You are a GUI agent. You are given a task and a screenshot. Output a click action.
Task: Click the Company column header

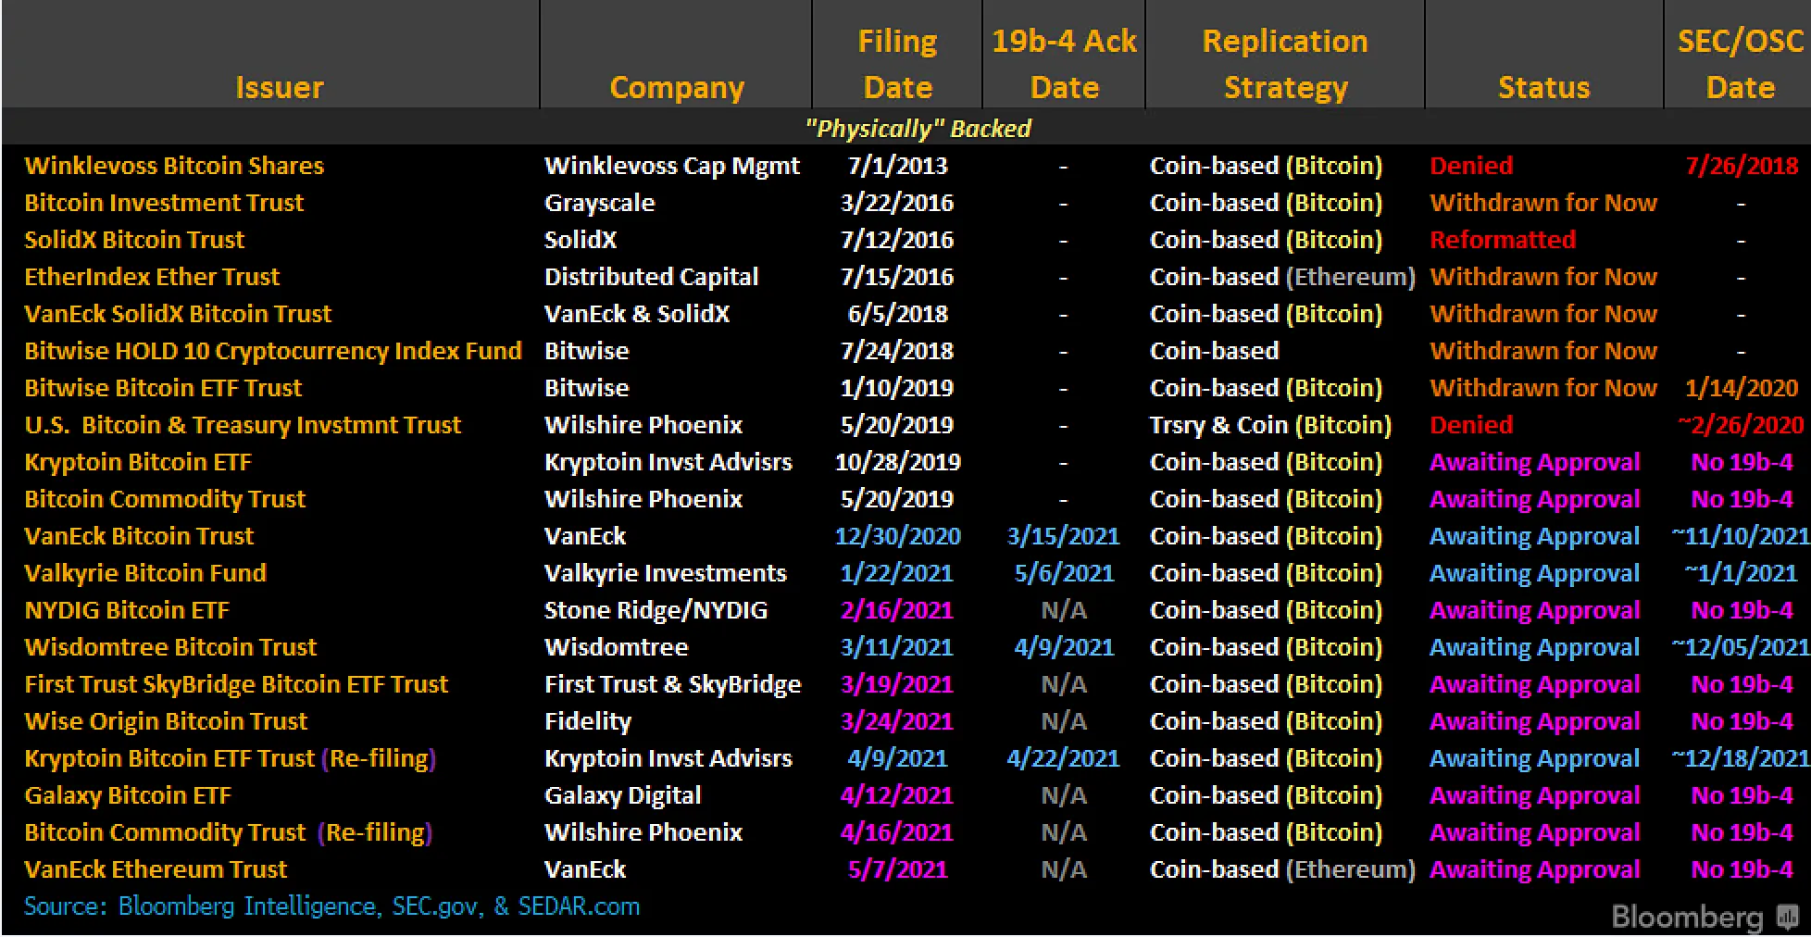(x=677, y=87)
